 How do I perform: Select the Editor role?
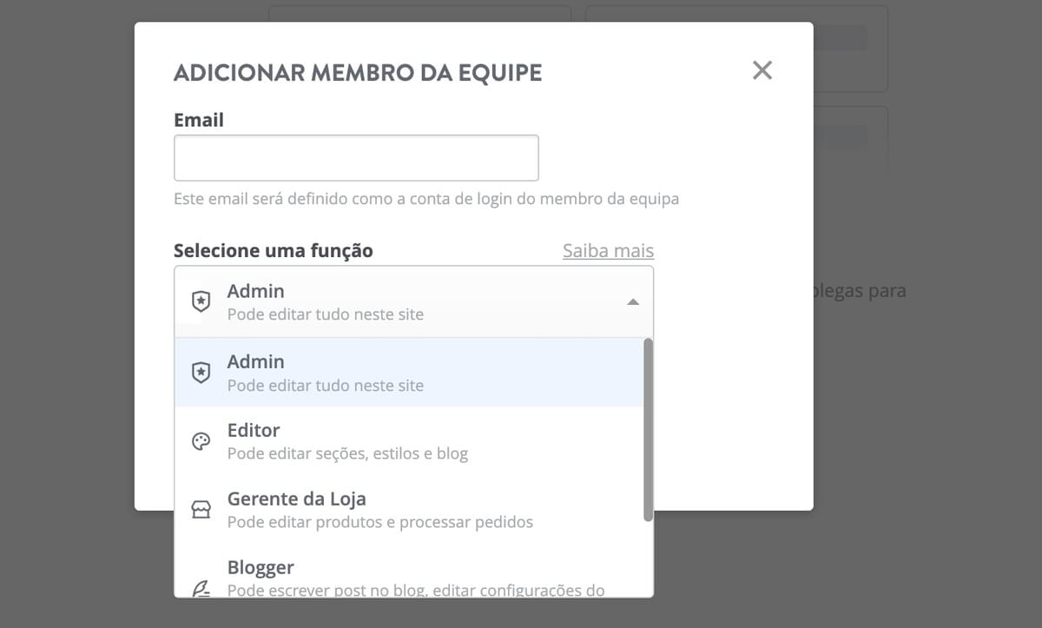click(x=408, y=440)
